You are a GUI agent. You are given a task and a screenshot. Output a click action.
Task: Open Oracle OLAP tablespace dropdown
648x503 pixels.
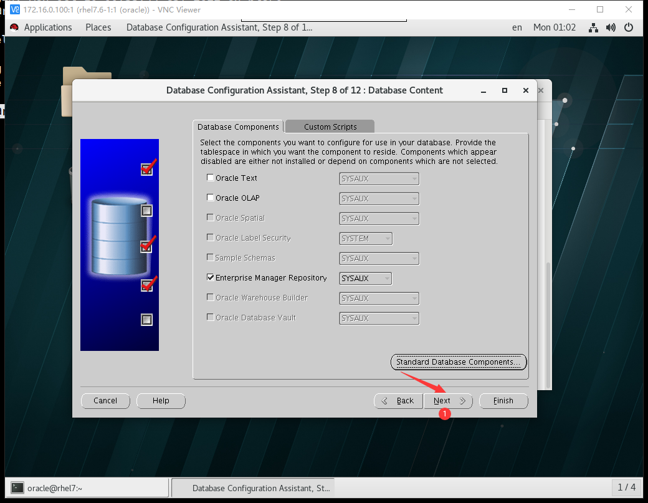click(379, 198)
